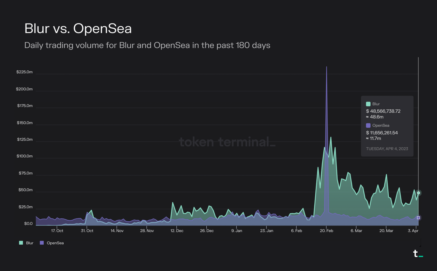Click the '$100.0m' y-axis label
Viewport: 437px width, 271px height.
pyautogui.click(x=25, y=156)
